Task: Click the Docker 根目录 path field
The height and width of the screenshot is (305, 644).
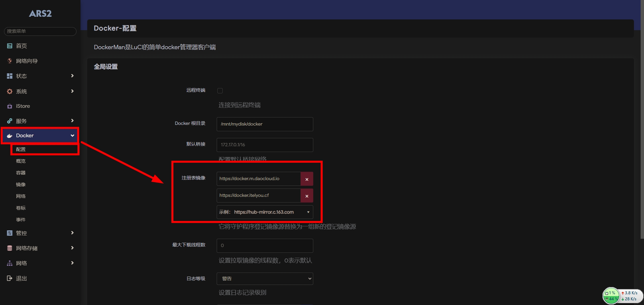Action: [x=265, y=124]
